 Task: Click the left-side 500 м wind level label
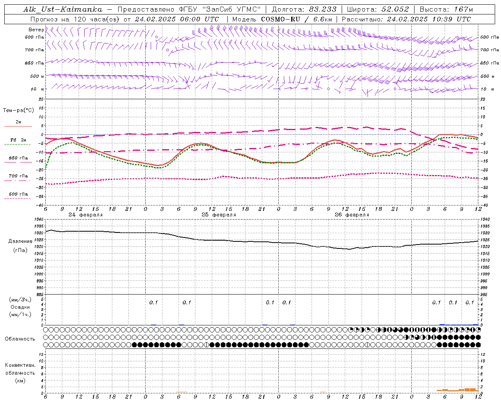pos(37,76)
